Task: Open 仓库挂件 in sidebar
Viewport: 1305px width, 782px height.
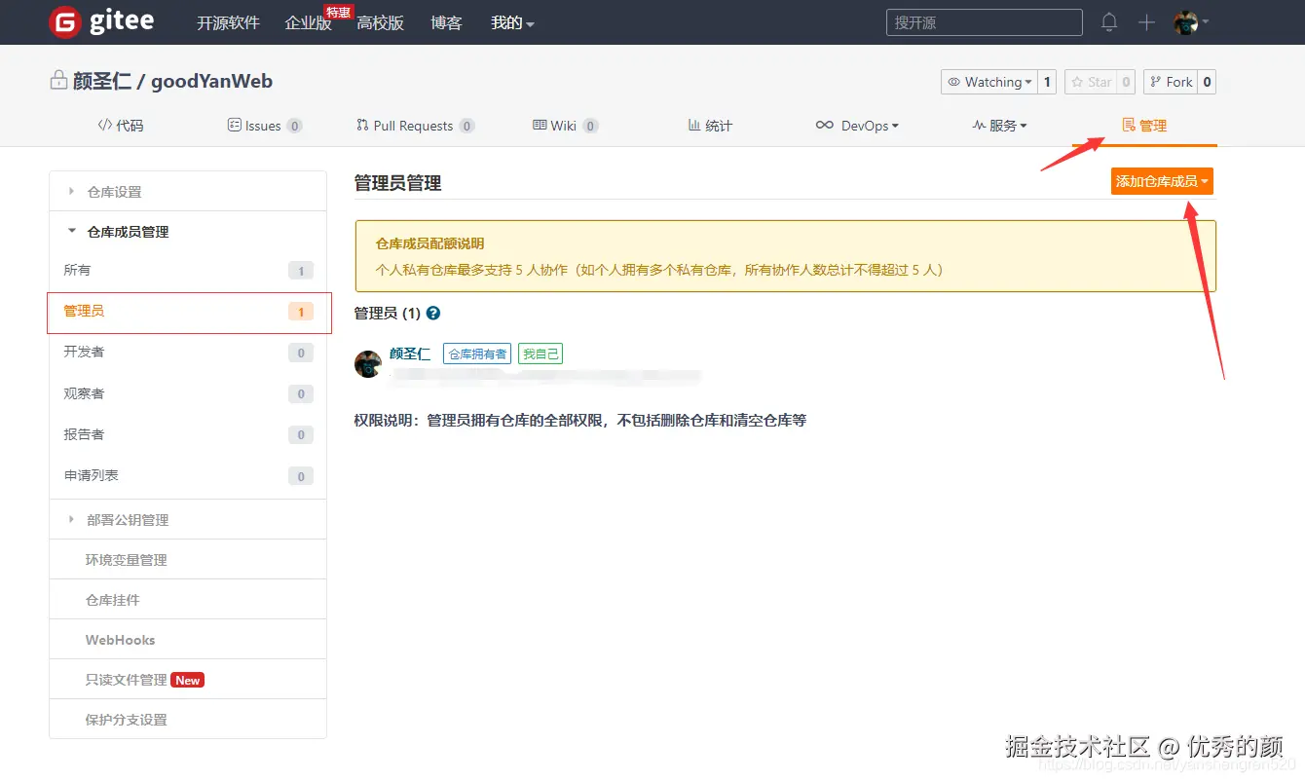Action: click(x=187, y=600)
